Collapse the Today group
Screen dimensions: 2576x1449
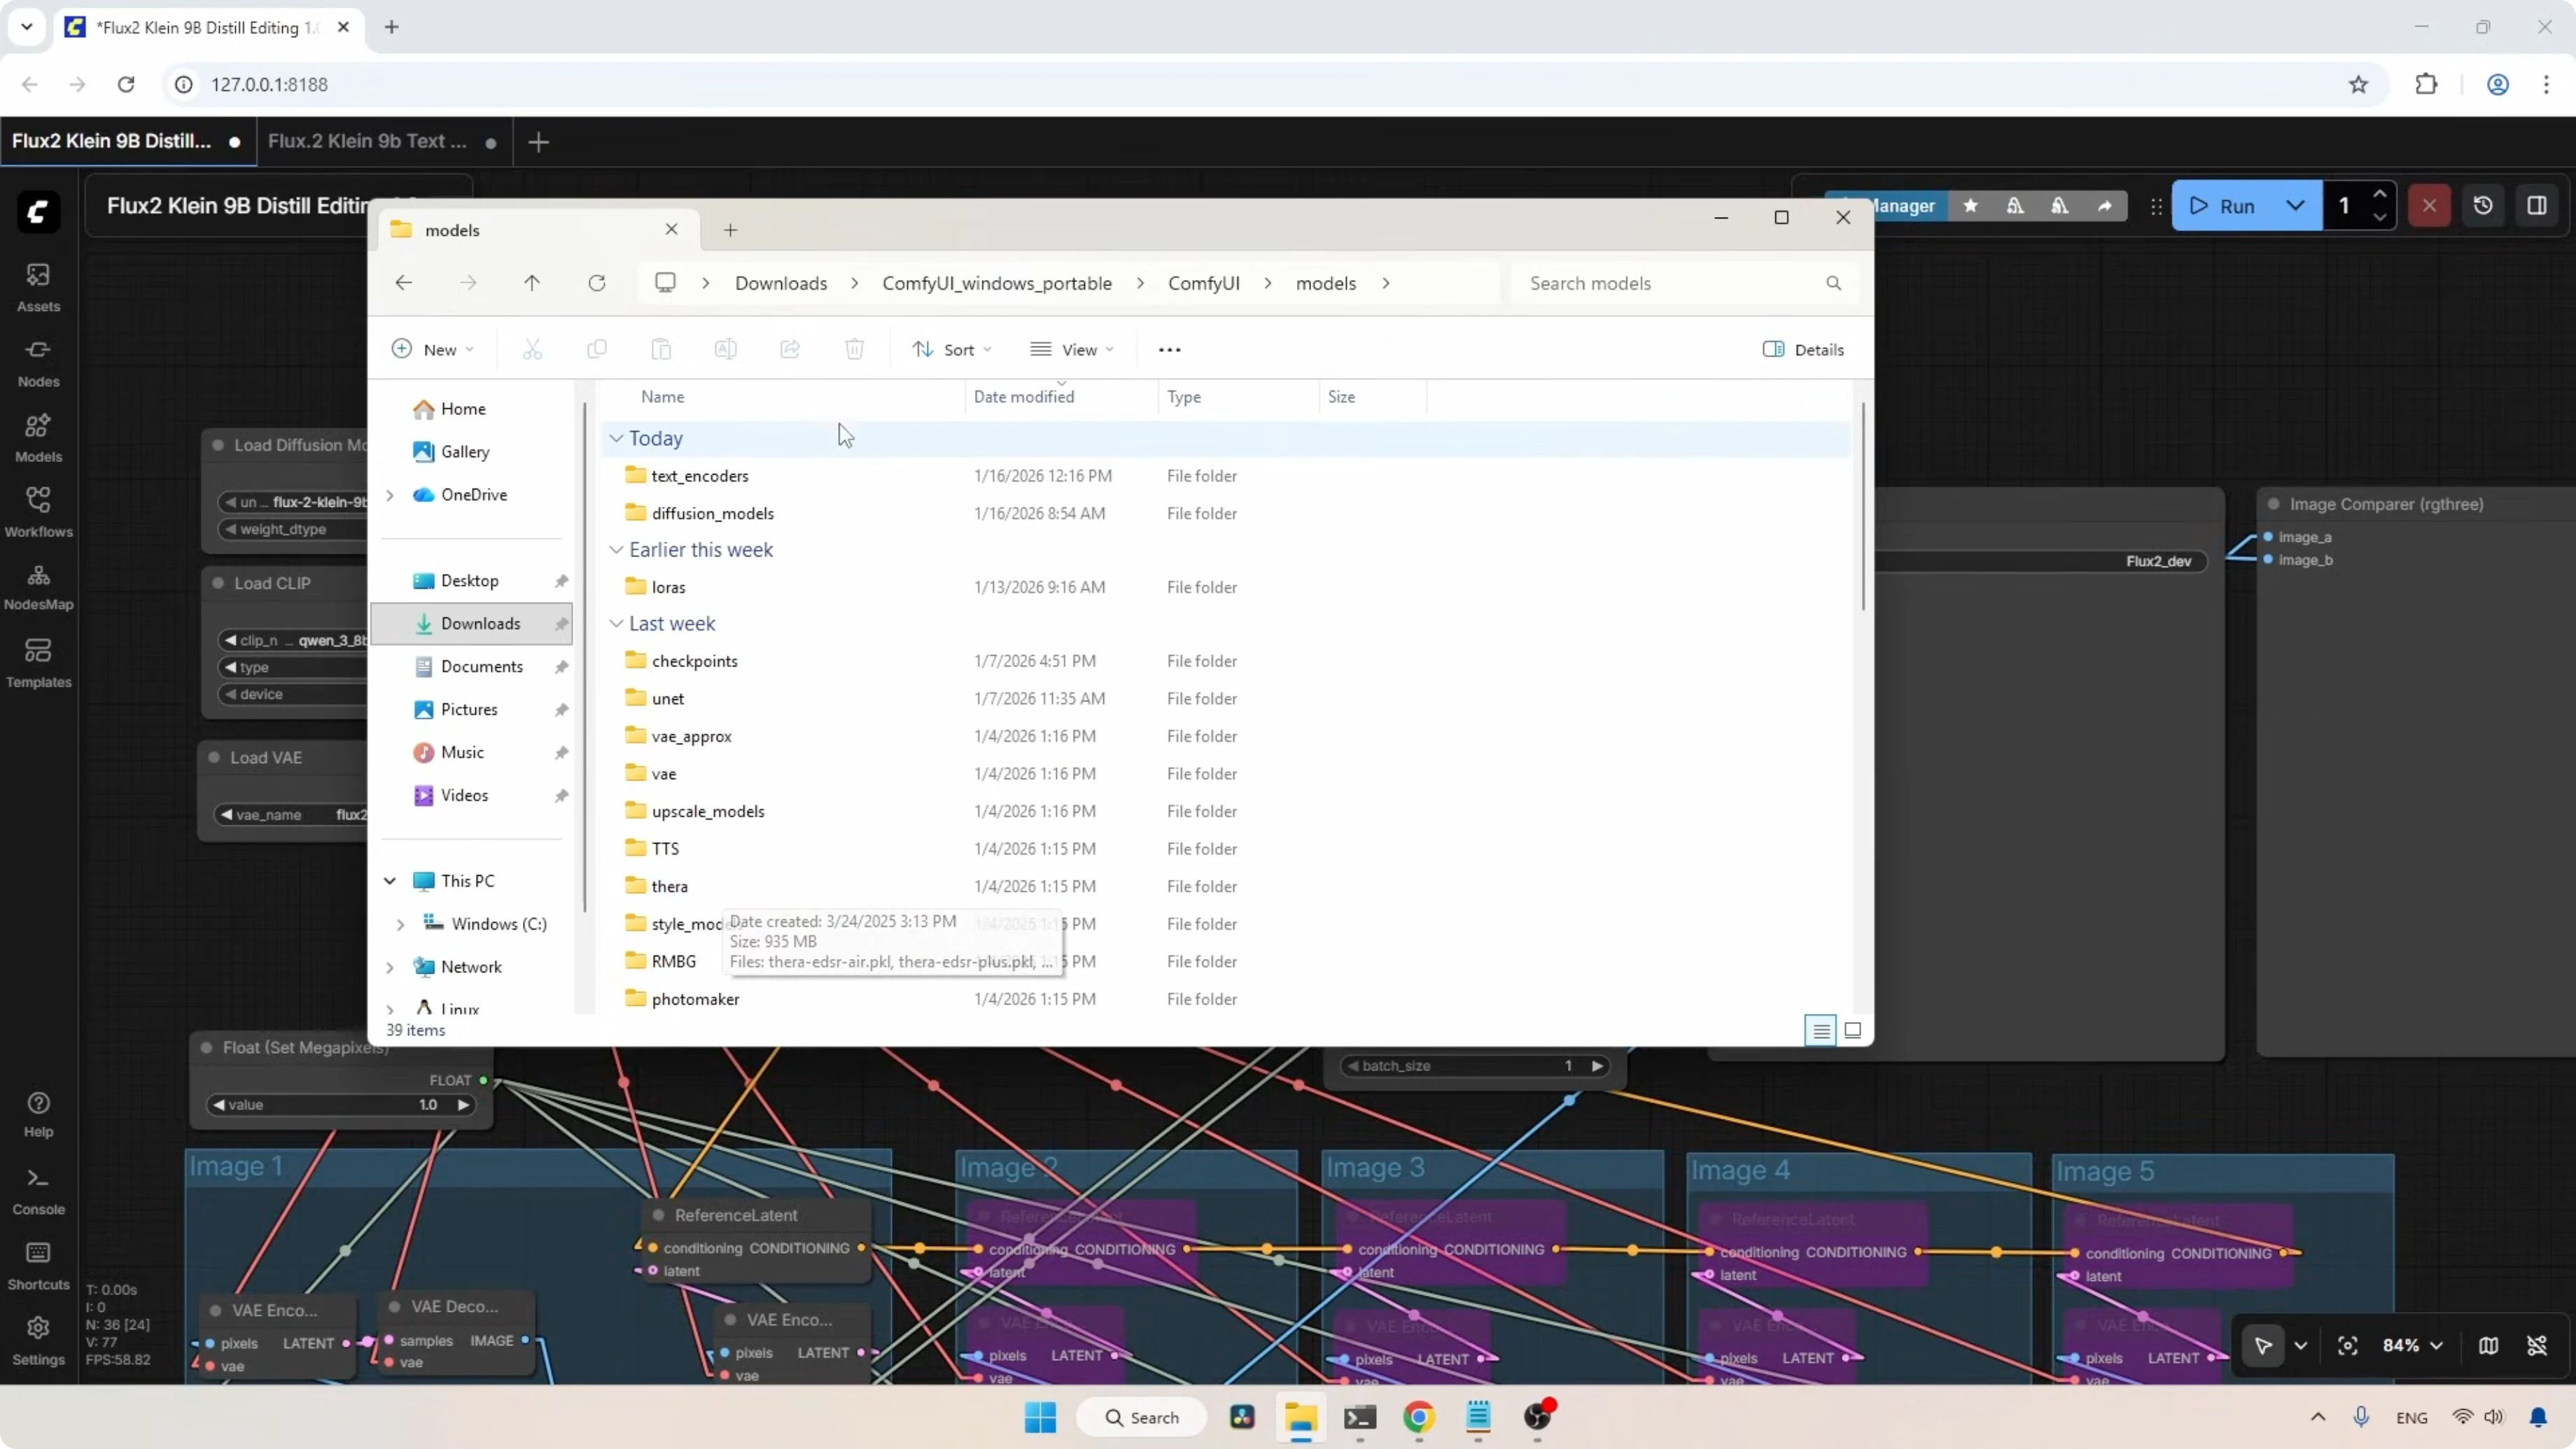616,438
